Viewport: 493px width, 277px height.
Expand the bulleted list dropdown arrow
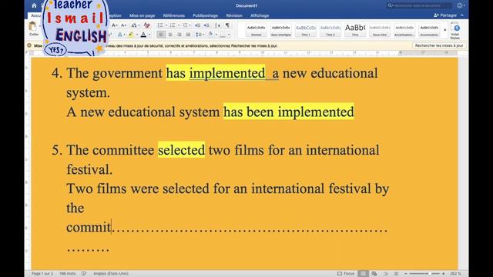point(166,25)
